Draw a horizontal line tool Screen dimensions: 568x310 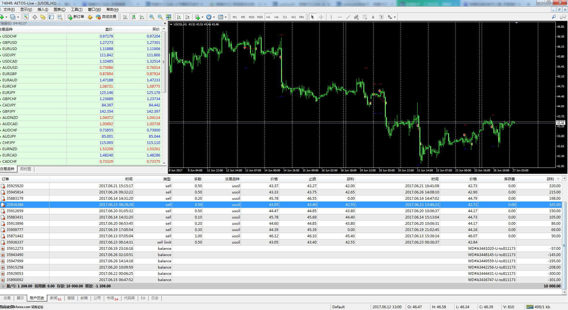(339, 17)
